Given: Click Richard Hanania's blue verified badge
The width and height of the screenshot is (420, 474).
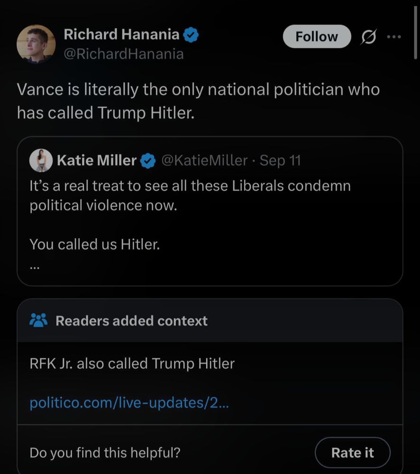Looking at the screenshot, I should click(x=191, y=35).
